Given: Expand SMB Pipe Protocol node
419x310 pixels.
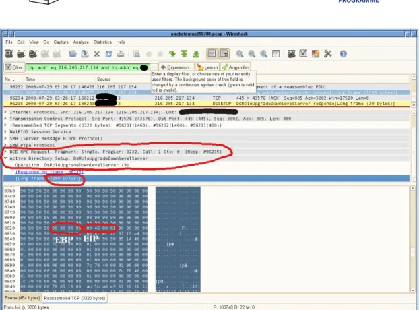Looking at the screenshot, I should click(5, 145).
